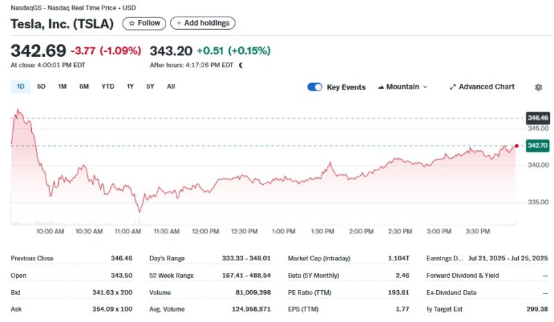The height and width of the screenshot is (322, 554).
Task: Click the Forward Dividend & Yield label
Action: tap(463, 276)
